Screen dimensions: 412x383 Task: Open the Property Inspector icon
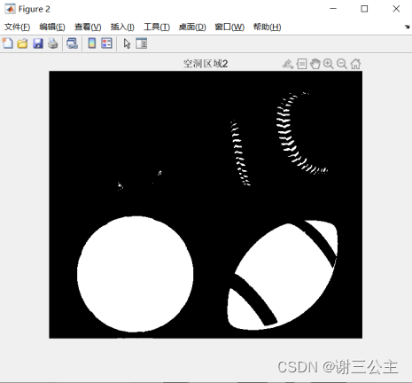point(142,43)
